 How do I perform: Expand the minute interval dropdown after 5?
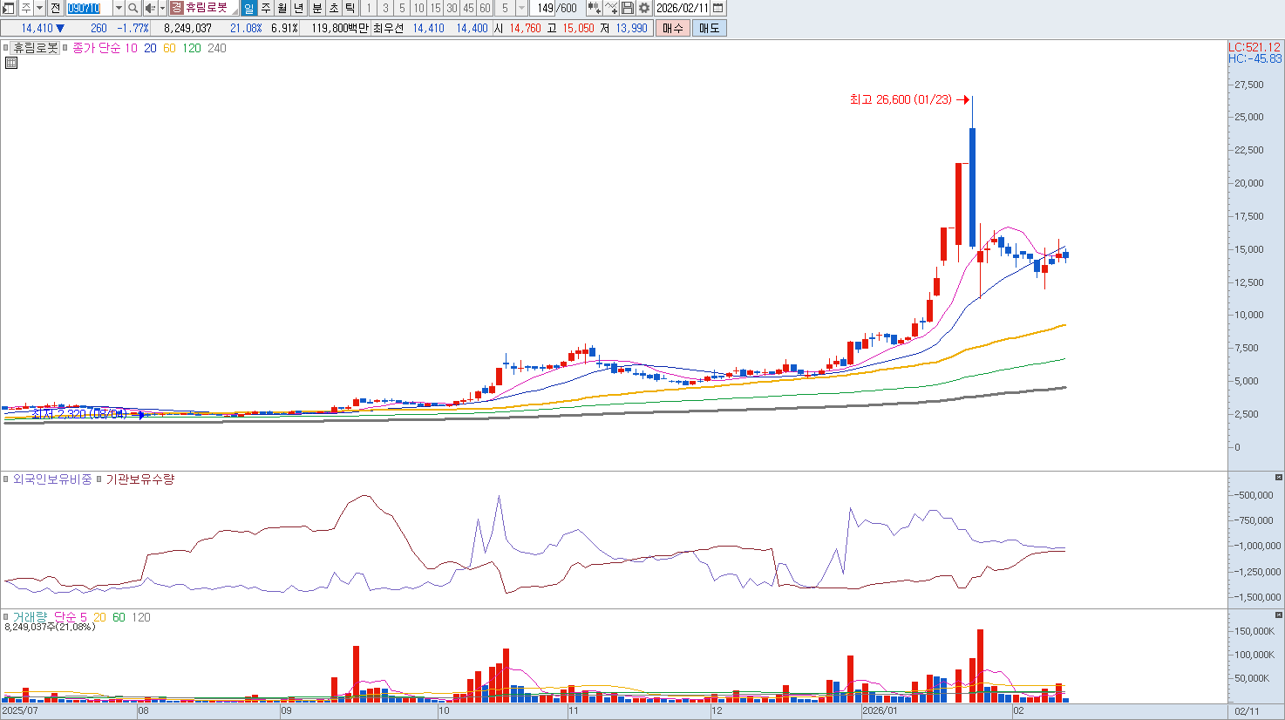521,8
